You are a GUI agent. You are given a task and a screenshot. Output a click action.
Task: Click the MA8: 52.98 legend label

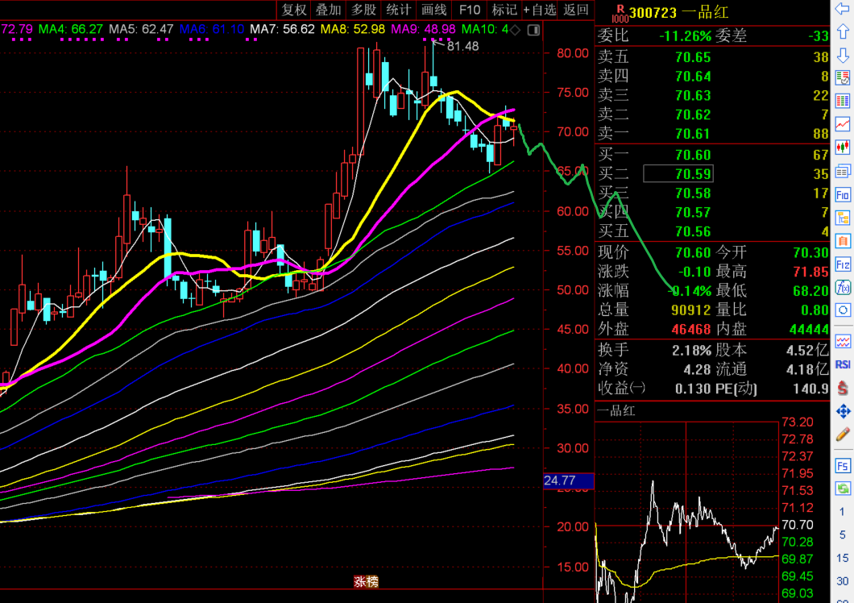coord(352,29)
